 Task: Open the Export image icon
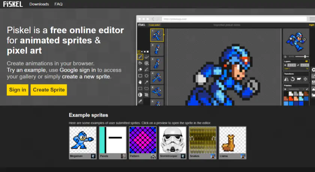pyautogui.click(x=313, y=89)
